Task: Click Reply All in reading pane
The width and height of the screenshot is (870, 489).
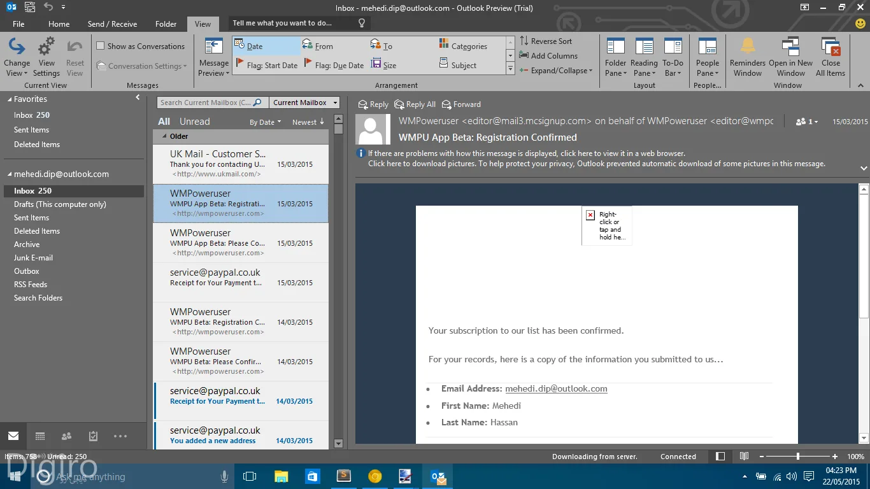Action: [415, 104]
